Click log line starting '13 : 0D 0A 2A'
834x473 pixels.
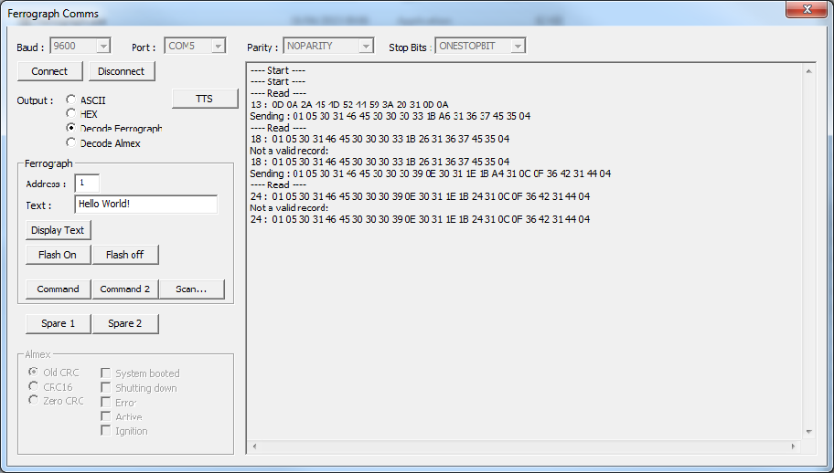(x=349, y=105)
